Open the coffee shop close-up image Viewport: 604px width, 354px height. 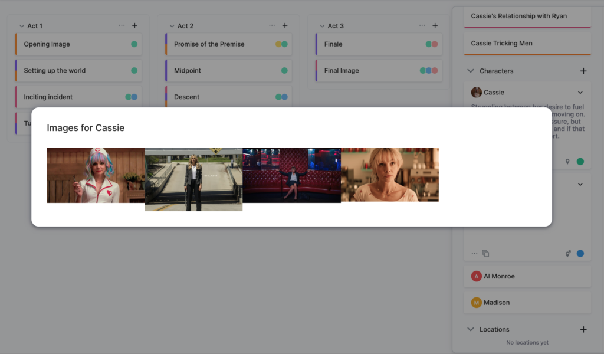[390, 175]
